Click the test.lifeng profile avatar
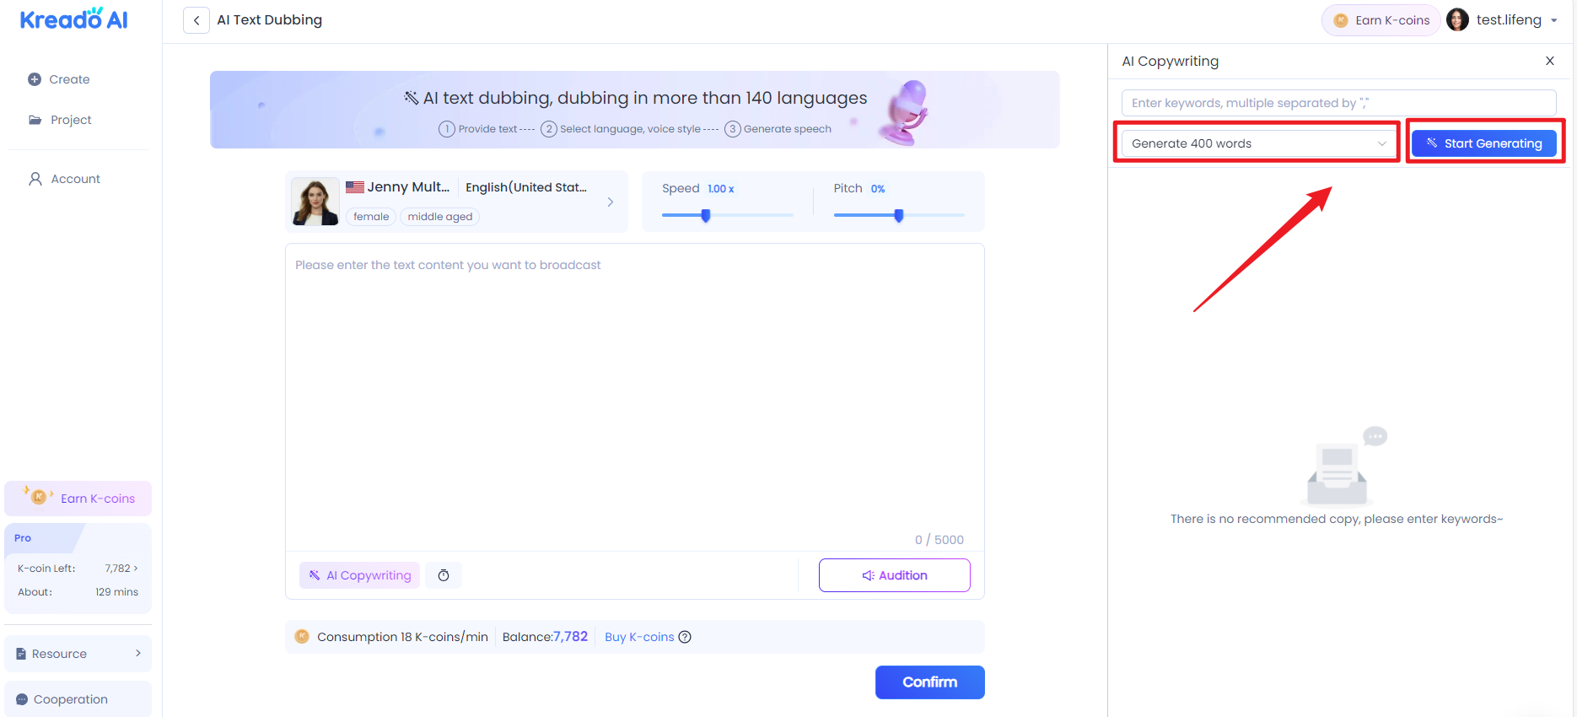Screen dimensions: 1577x717 coord(1457,20)
